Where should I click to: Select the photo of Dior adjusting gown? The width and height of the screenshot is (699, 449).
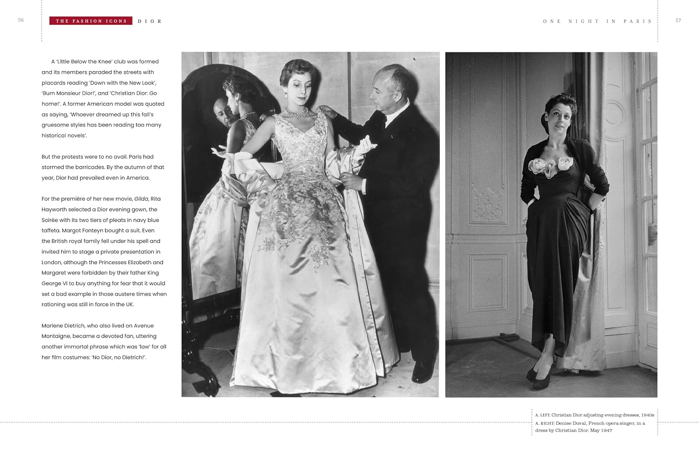[310, 224]
